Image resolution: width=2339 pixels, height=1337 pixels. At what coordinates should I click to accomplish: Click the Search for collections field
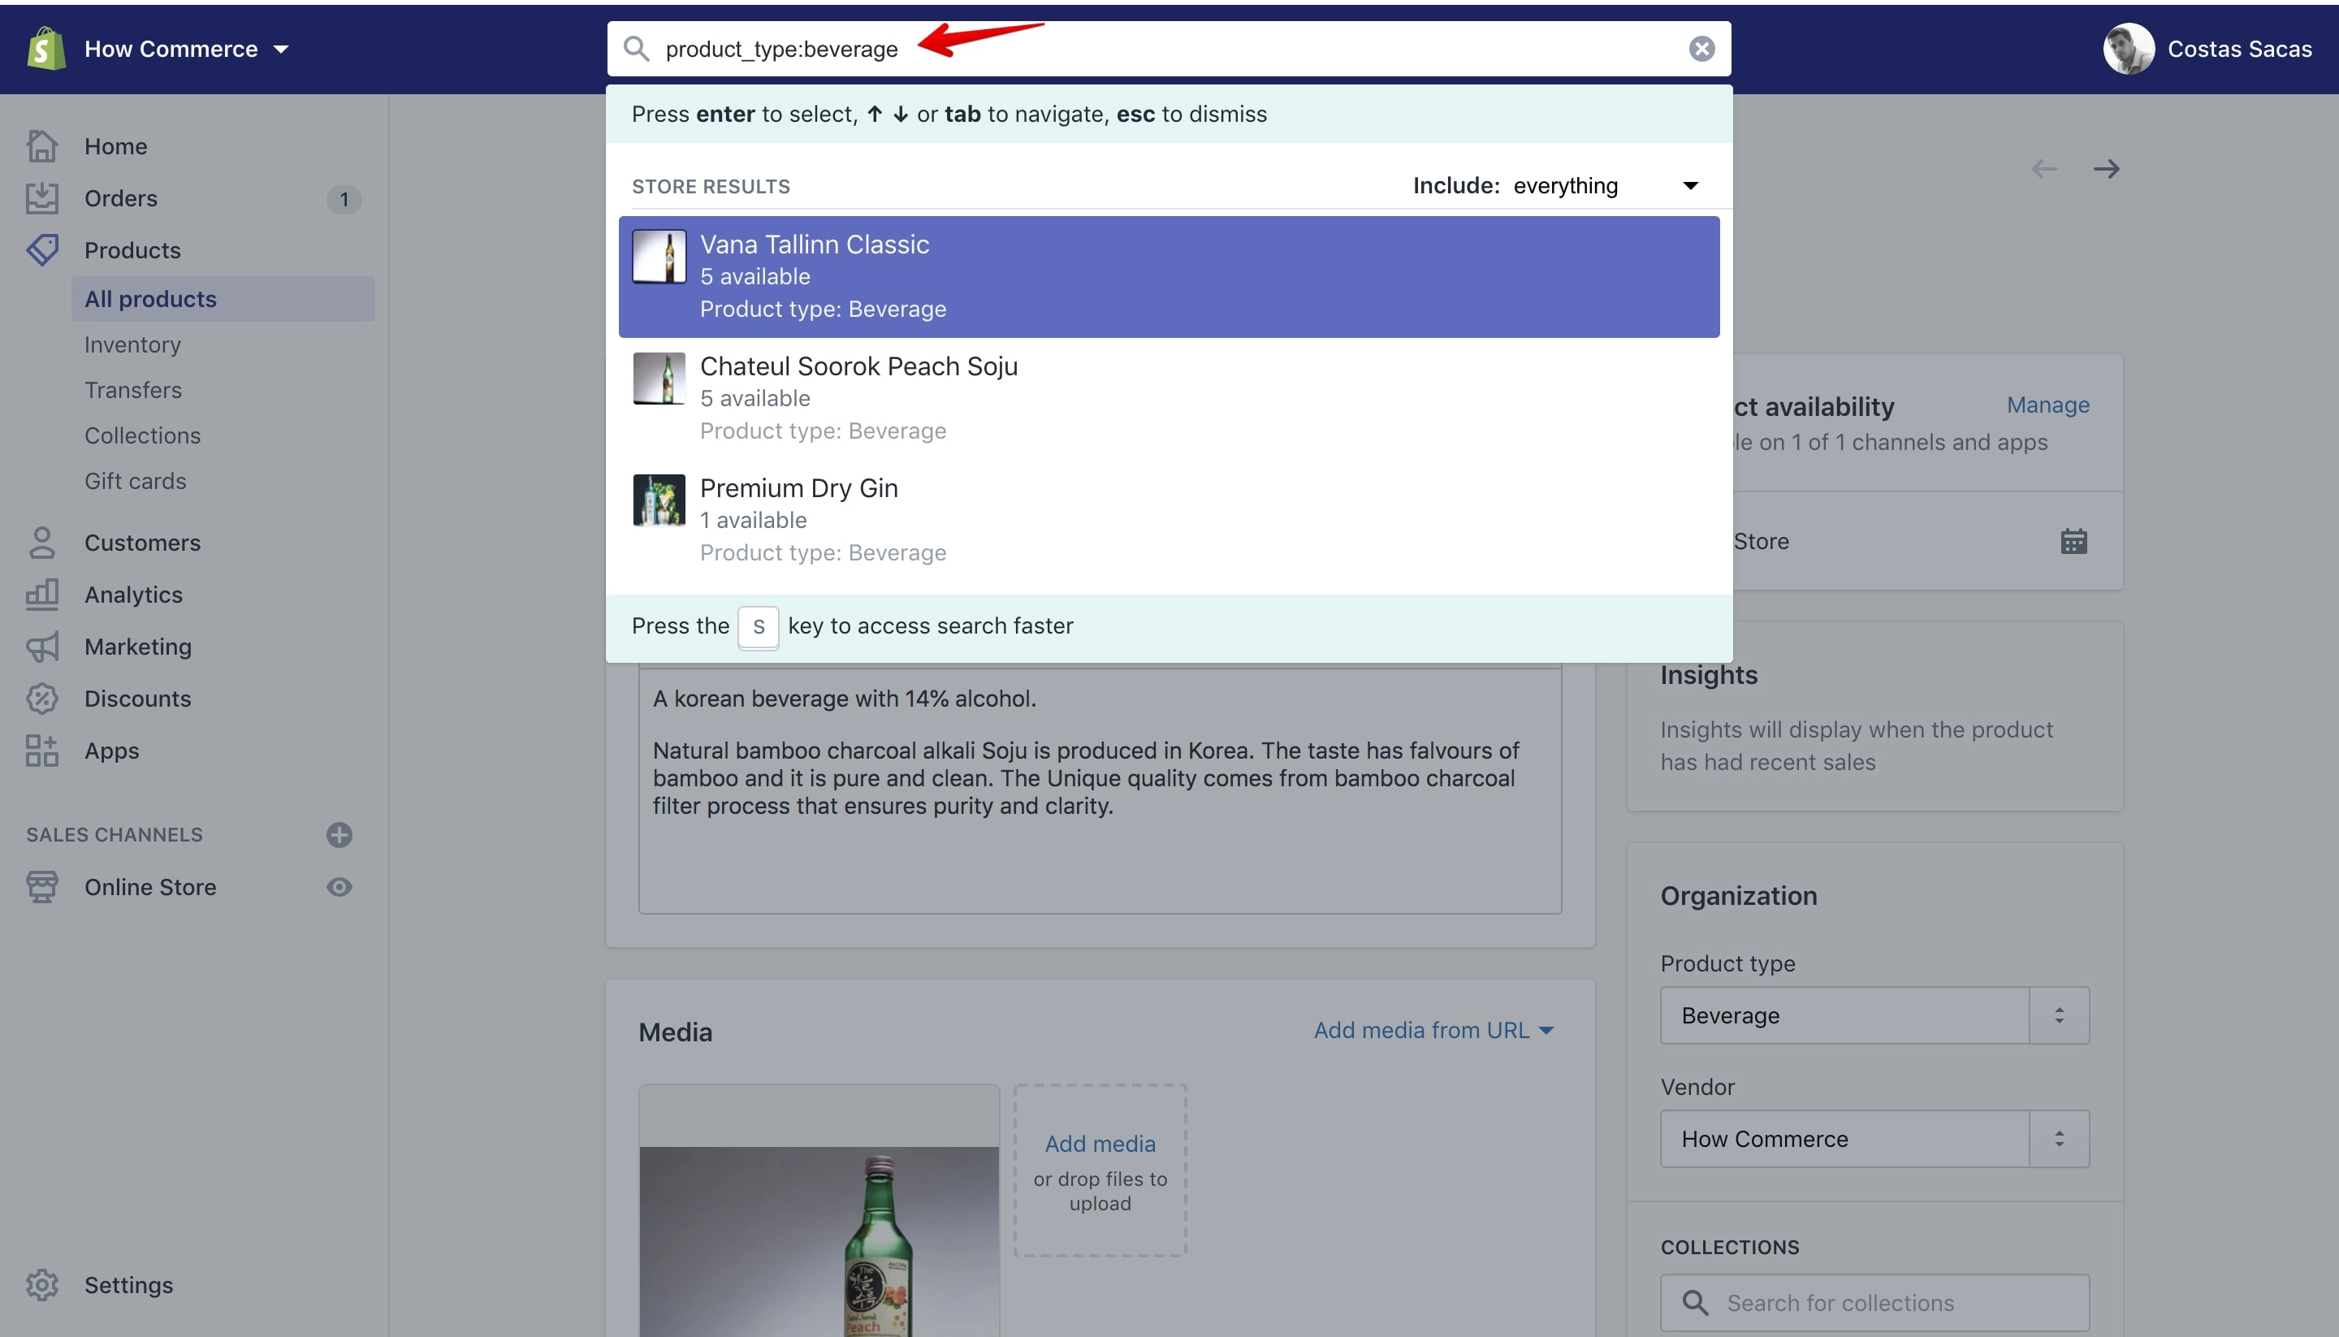(x=1874, y=1303)
